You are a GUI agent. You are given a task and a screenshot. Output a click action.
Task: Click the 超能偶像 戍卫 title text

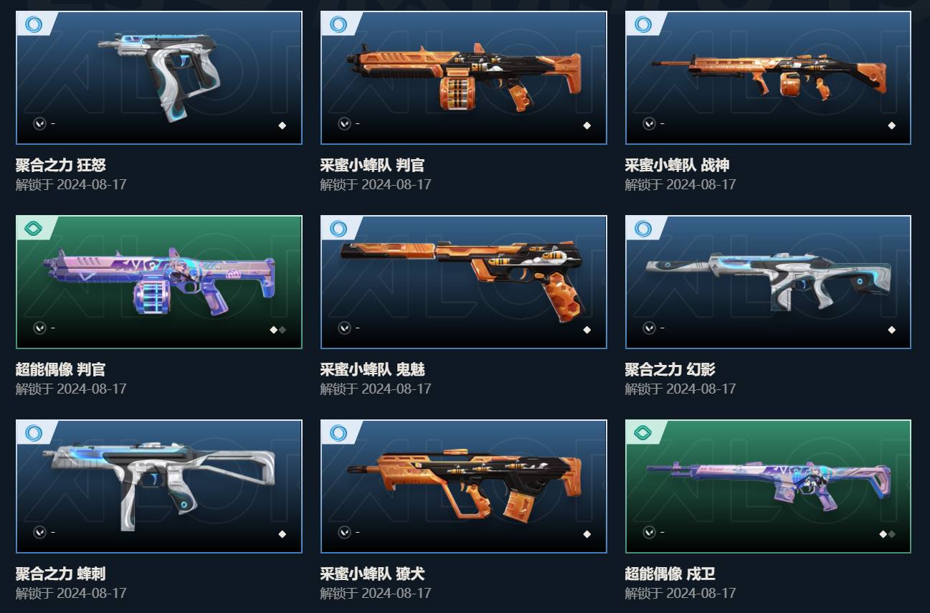point(670,574)
